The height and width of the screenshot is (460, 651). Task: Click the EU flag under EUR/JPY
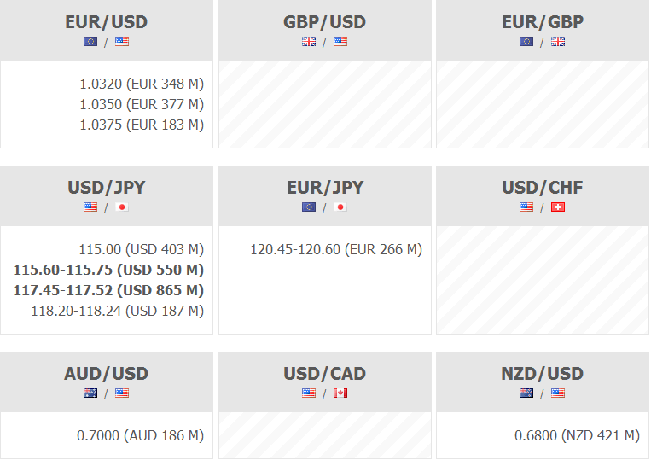click(x=309, y=207)
